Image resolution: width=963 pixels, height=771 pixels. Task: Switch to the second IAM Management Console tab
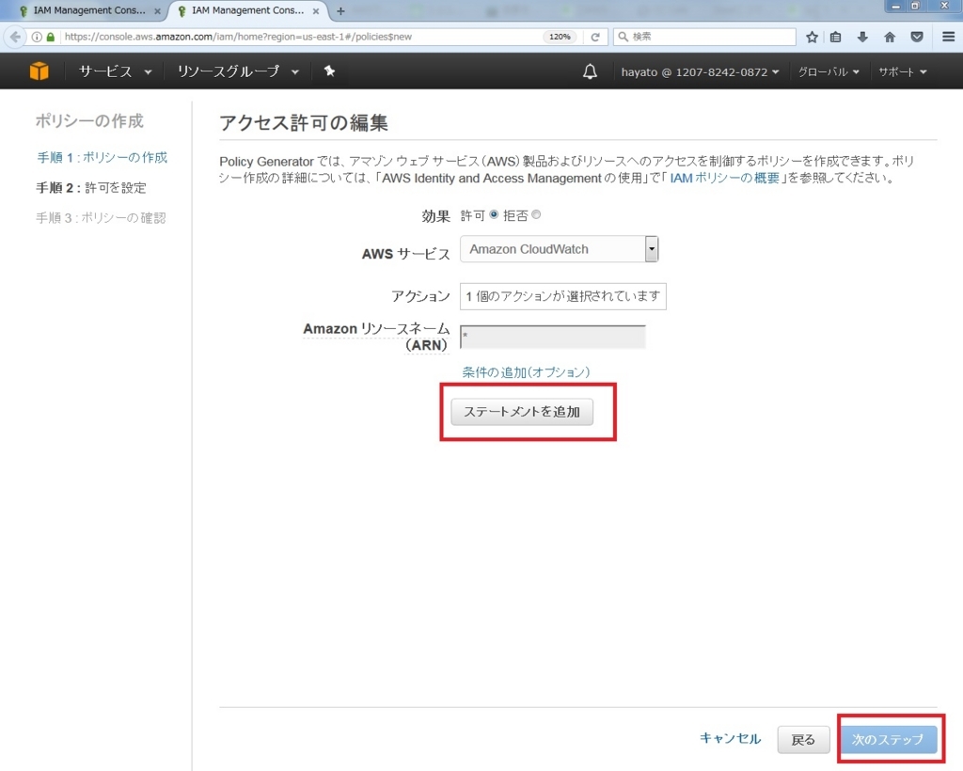click(x=248, y=10)
